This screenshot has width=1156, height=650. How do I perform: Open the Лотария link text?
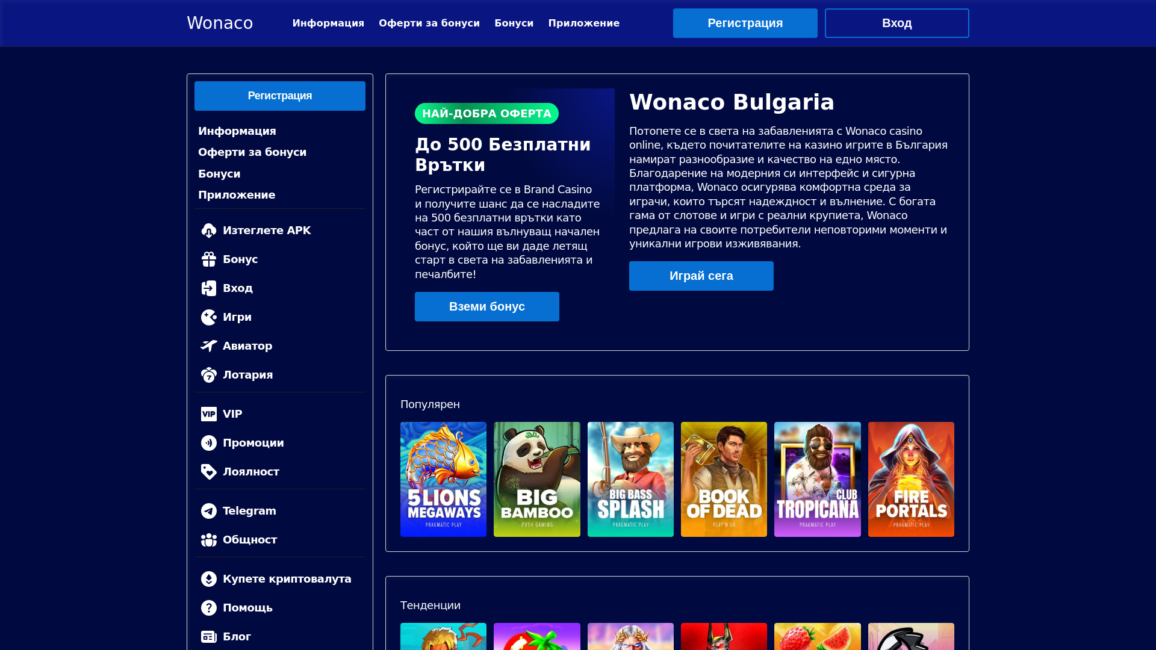247,375
